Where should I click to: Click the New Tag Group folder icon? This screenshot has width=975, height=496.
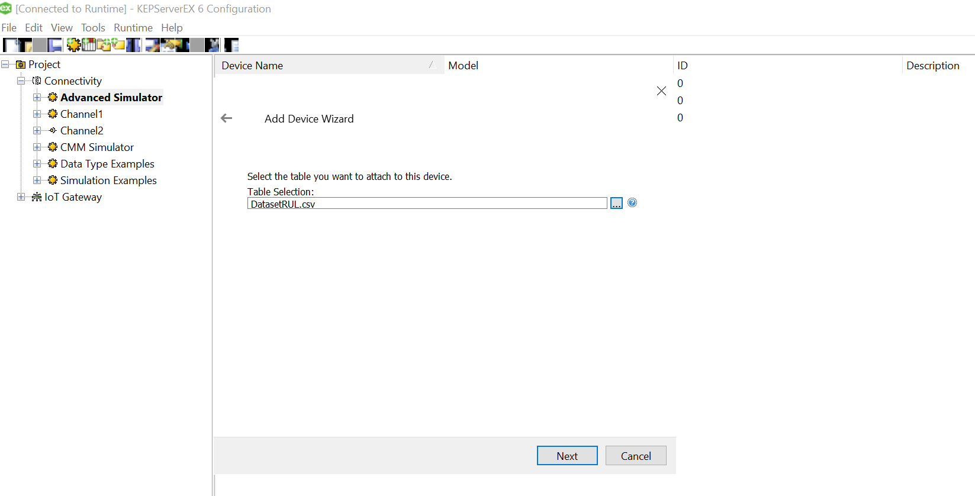pos(104,45)
